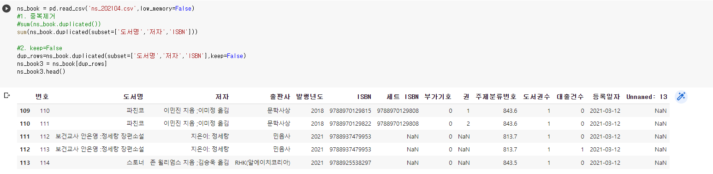Click the 대출건수 column header

pyautogui.click(x=570, y=97)
